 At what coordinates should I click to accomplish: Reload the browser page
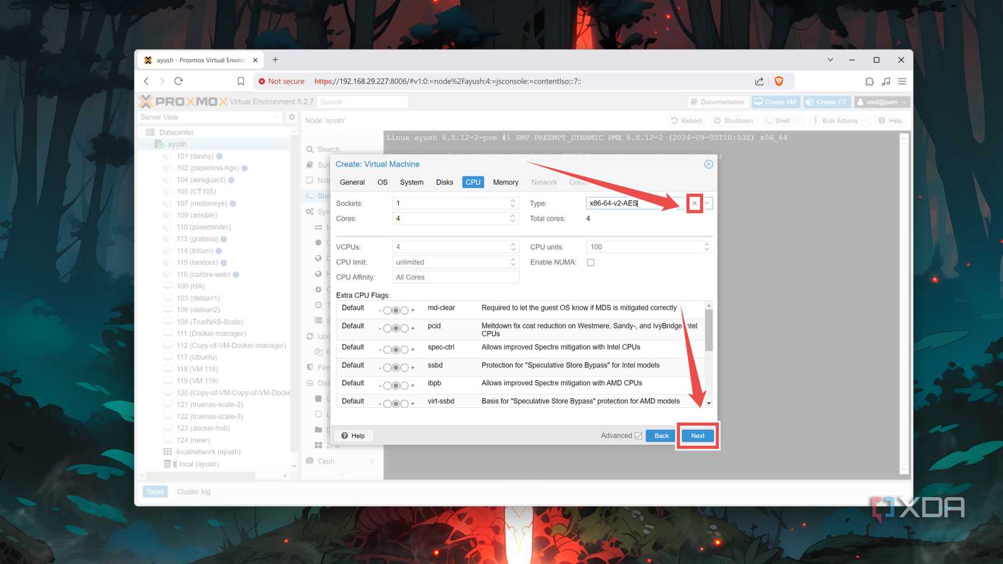pyautogui.click(x=179, y=81)
